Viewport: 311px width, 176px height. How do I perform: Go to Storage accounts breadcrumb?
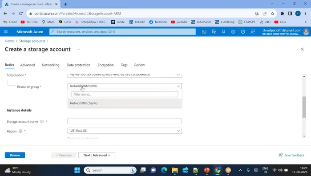tap(32, 41)
